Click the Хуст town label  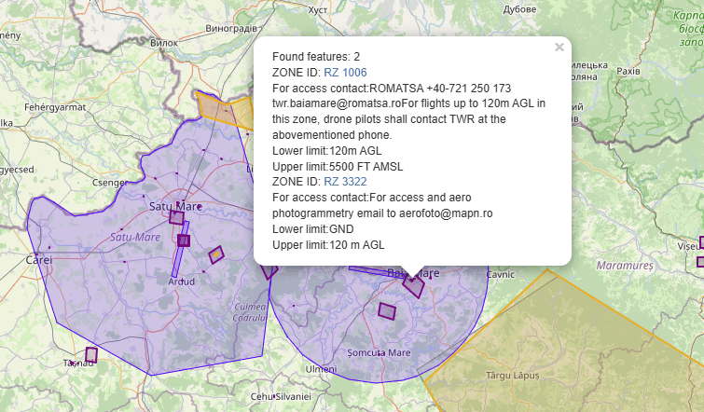tap(317, 10)
